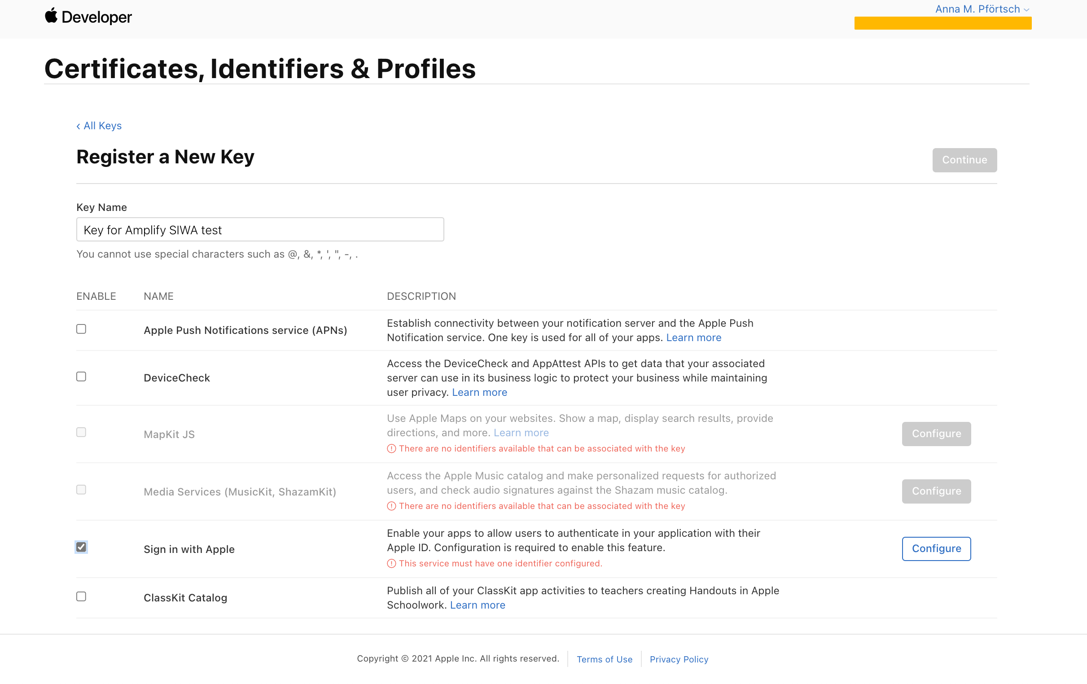
Task: Click the yellow banner near account name
Action: click(x=942, y=22)
